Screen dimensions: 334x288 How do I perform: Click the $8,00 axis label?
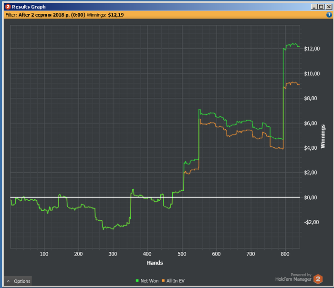[x=311, y=98]
